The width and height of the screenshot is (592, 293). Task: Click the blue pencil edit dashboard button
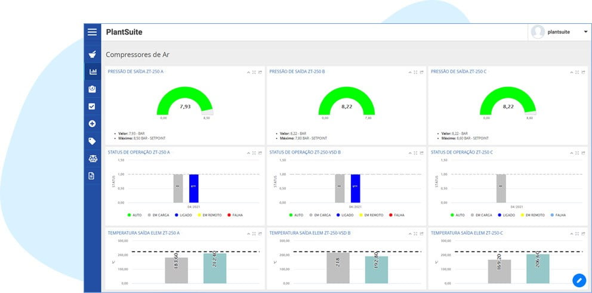click(x=579, y=280)
